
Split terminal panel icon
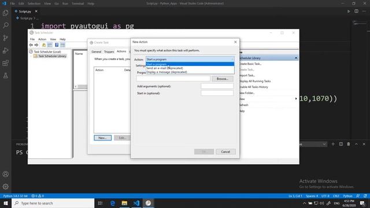click(x=341, y=144)
